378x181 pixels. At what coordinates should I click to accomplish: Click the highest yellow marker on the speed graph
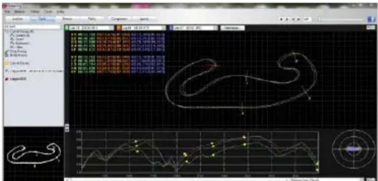point(244,137)
